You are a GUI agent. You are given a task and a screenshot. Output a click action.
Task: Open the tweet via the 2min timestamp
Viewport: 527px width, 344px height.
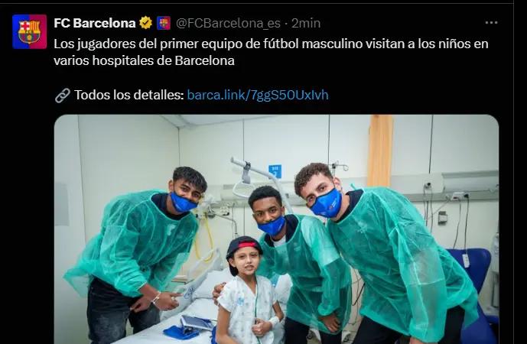click(306, 23)
